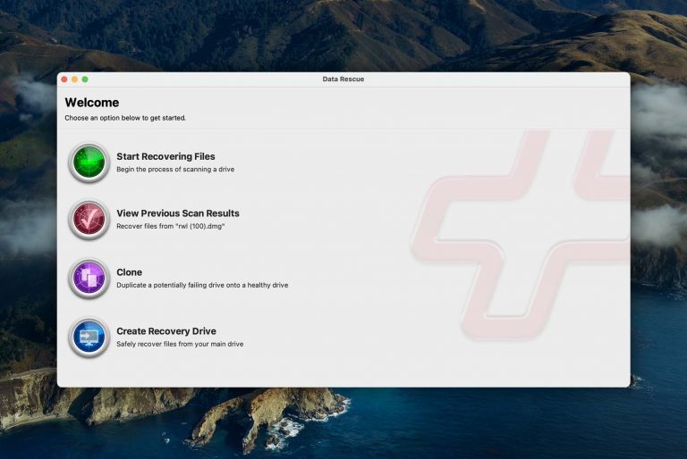Click "Choose an option below to get started"

125,118
